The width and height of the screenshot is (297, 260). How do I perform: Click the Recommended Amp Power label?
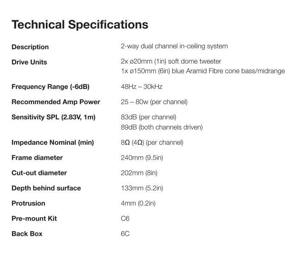click(56, 102)
